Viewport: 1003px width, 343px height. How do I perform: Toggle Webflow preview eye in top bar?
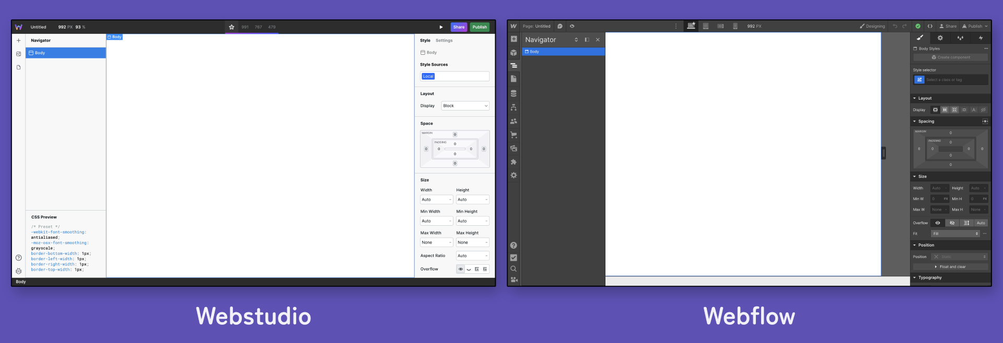point(572,26)
